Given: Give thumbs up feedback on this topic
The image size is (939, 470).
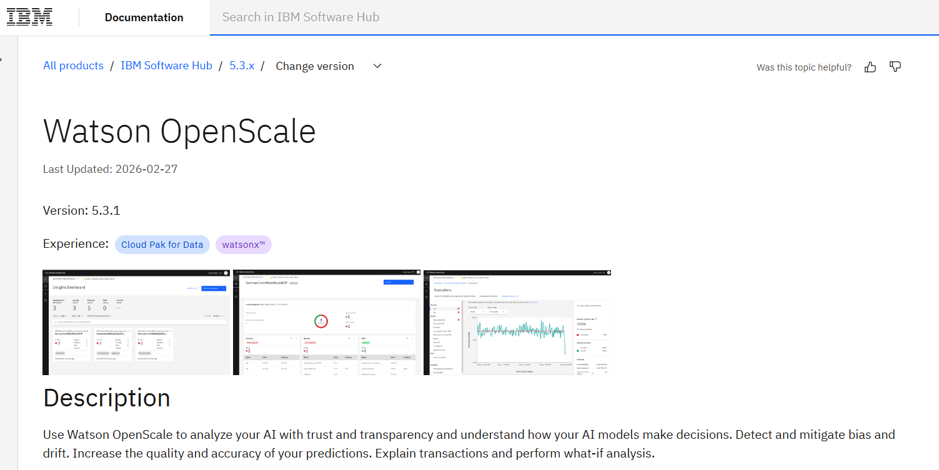Looking at the screenshot, I should tap(870, 66).
